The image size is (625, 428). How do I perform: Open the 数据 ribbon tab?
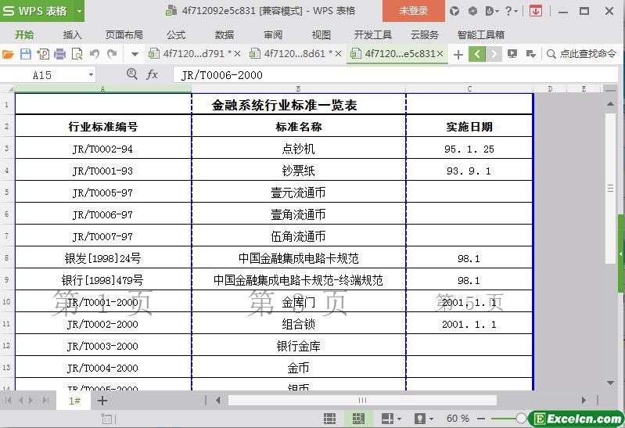pos(224,34)
